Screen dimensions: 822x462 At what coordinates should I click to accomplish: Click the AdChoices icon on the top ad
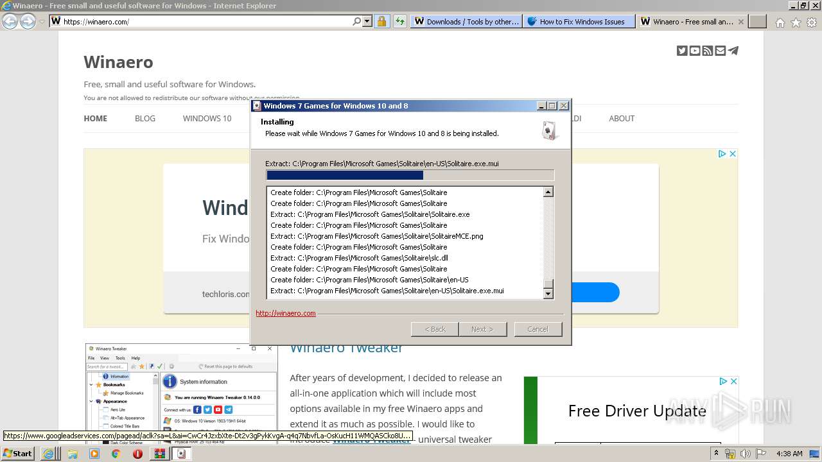pos(722,154)
